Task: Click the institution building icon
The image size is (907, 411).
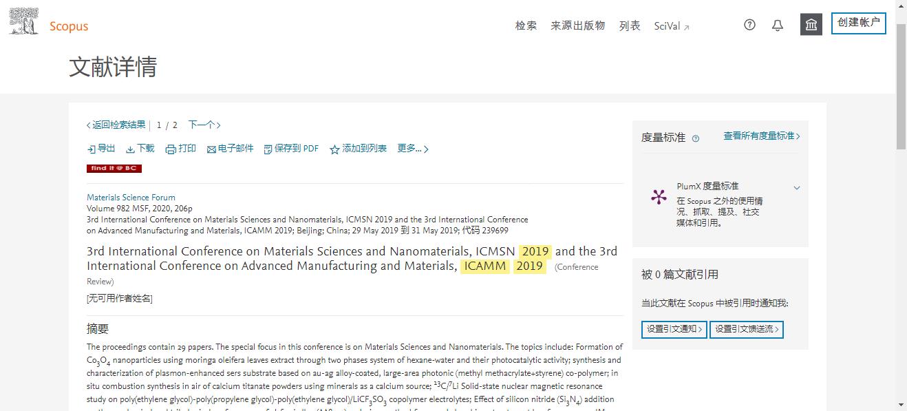Action: 811,25
